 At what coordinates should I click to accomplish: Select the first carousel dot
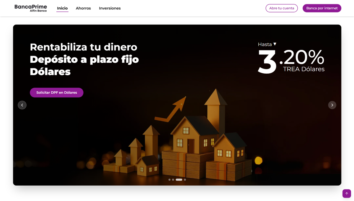point(169,180)
